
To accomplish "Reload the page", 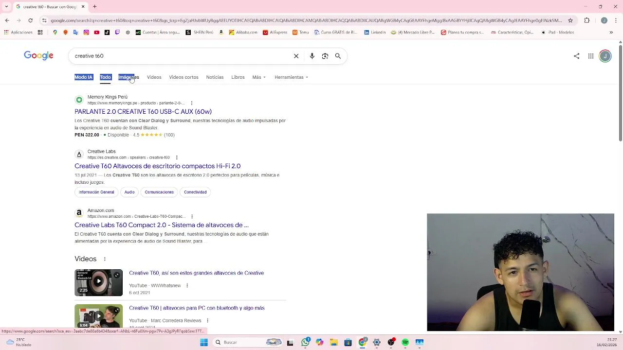I will click(x=30, y=20).
